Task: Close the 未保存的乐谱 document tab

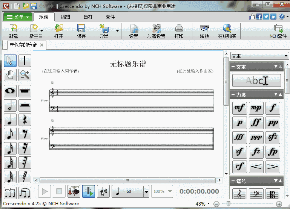Action: coord(42,45)
